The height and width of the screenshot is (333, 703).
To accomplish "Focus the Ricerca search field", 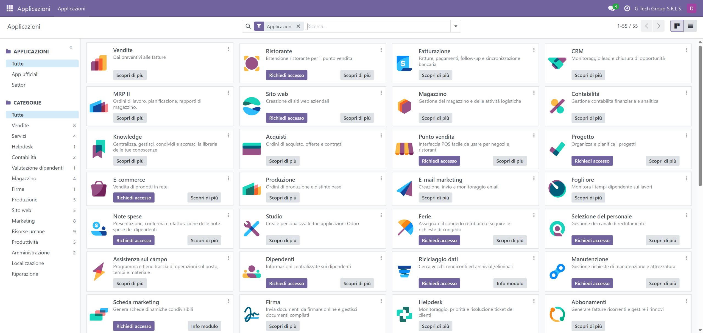I will tap(378, 26).
